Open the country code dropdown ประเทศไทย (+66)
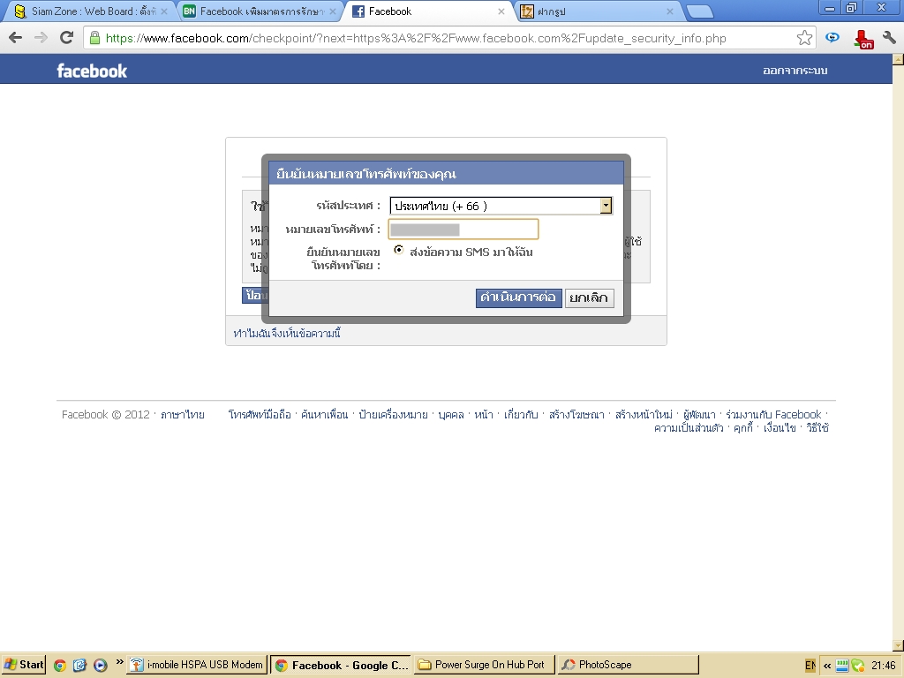 pos(501,206)
